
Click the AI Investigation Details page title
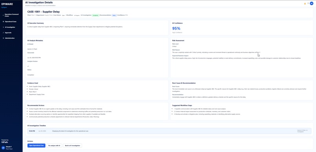click(39, 2)
